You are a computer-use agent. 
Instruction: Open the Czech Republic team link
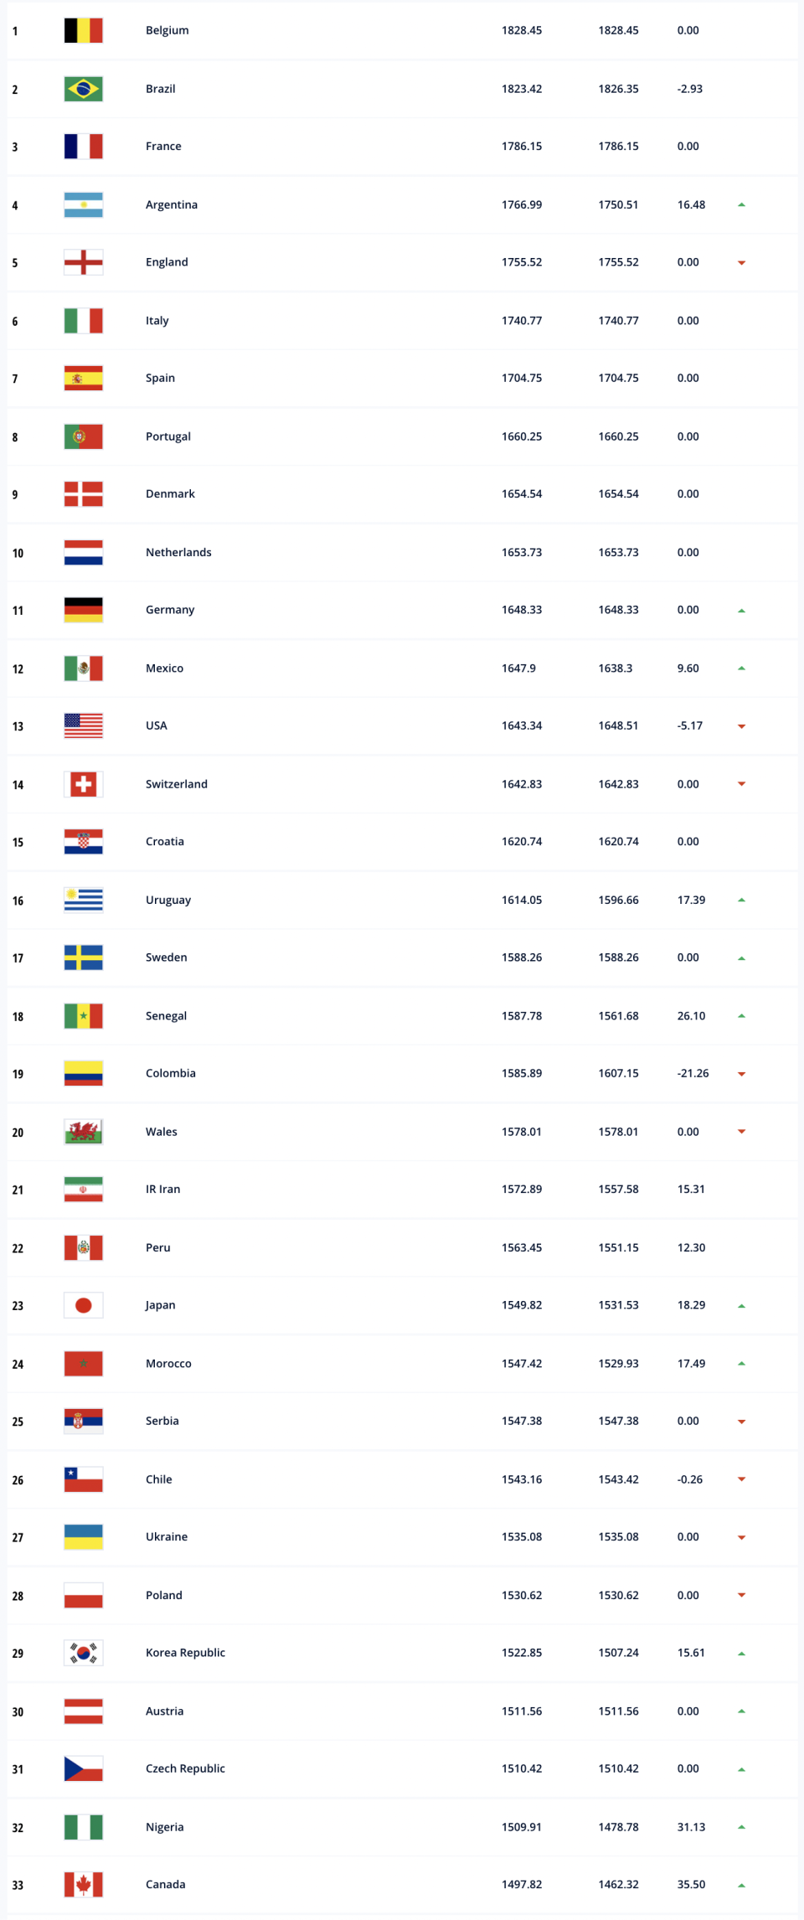(185, 1768)
